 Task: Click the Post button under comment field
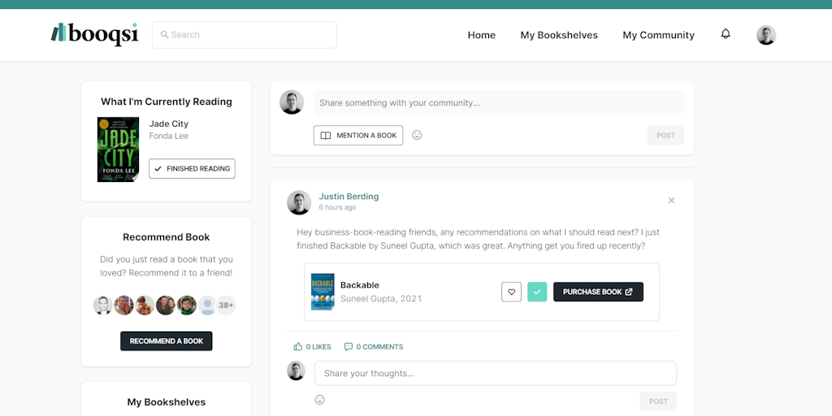point(658,401)
